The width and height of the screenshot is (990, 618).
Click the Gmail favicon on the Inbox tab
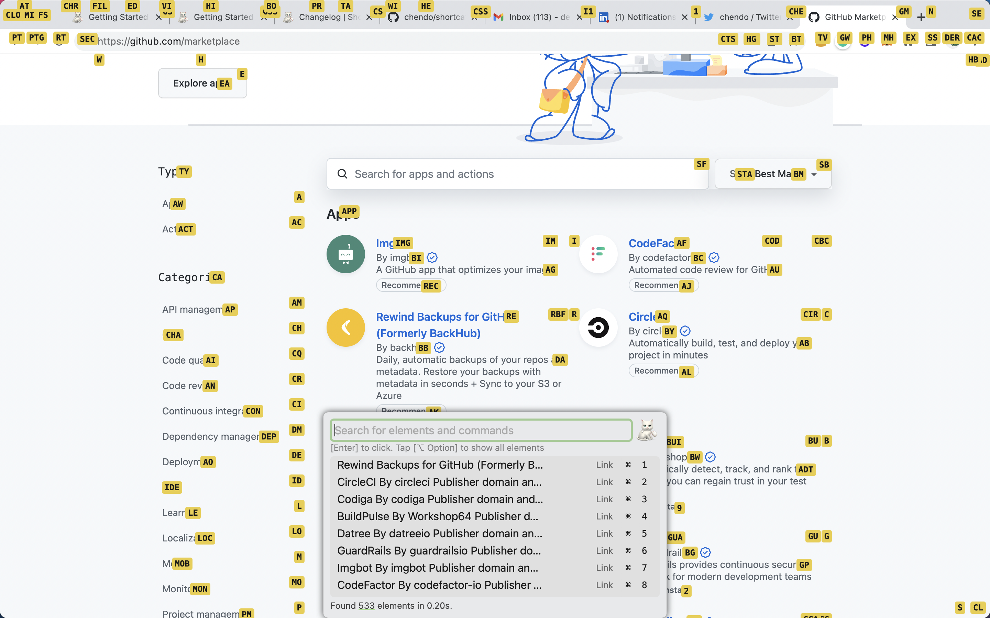click(498, 17)
